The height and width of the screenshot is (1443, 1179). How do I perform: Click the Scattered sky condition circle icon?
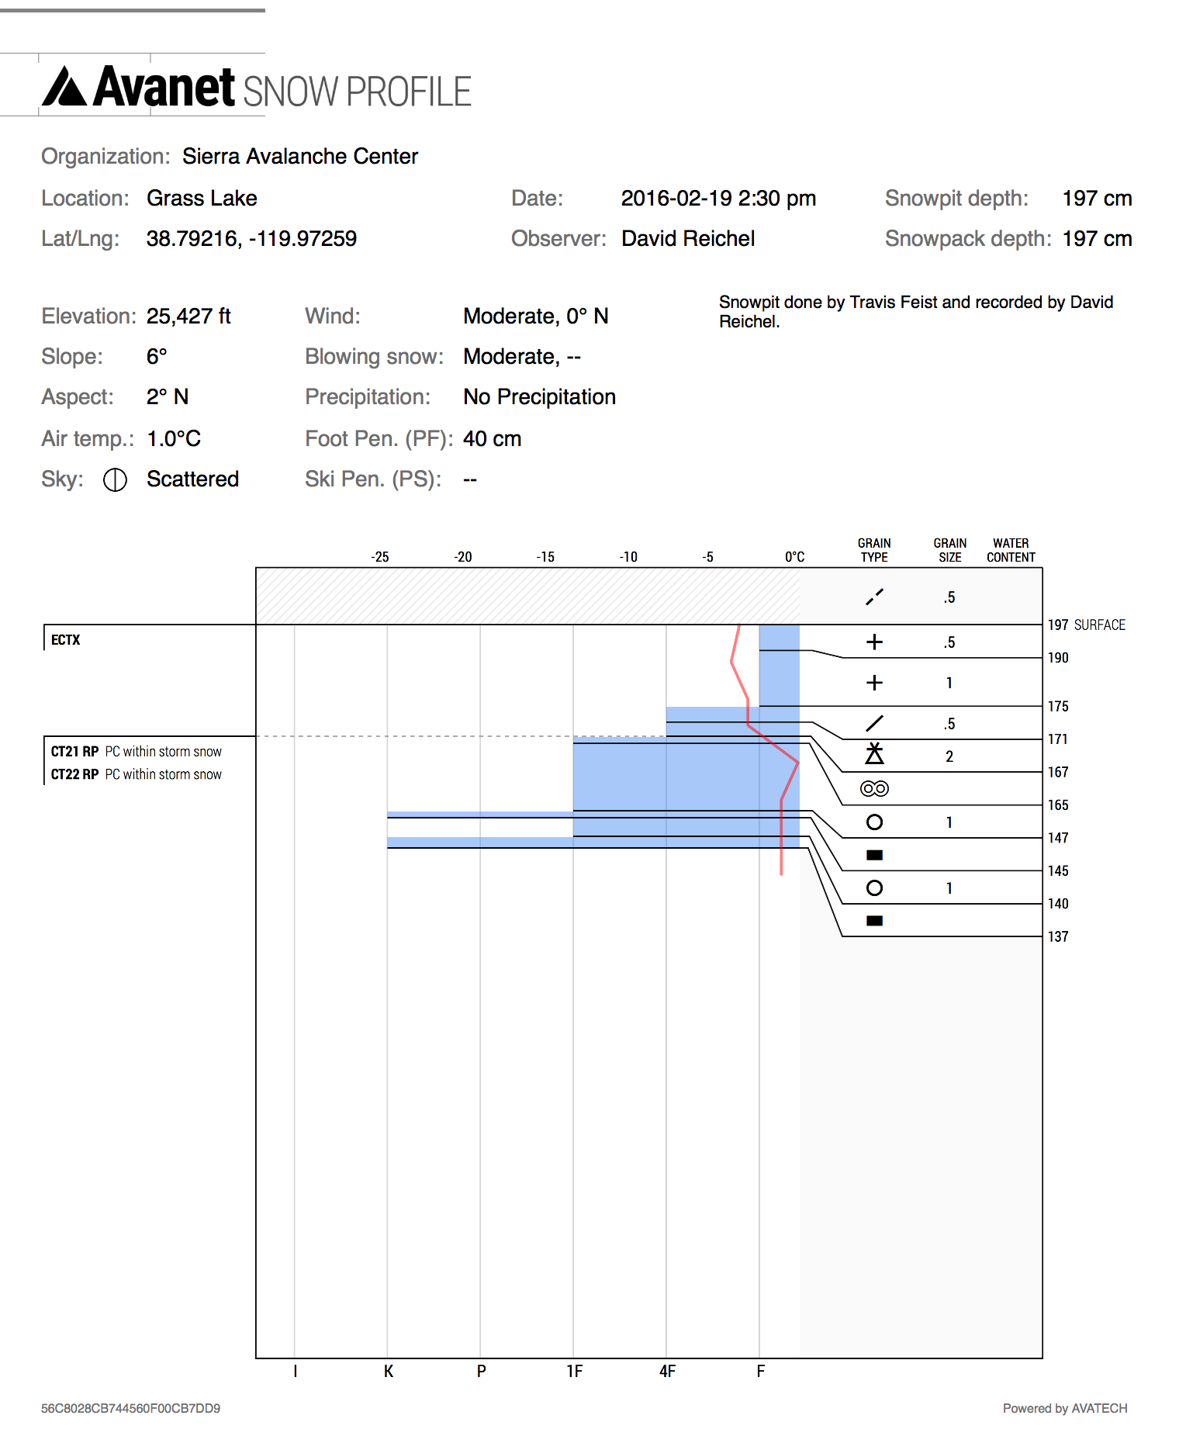(115, 480)
